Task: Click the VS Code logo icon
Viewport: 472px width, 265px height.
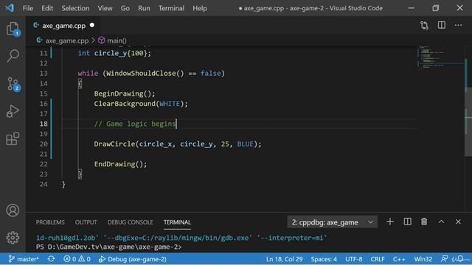Action: [10, 8]
